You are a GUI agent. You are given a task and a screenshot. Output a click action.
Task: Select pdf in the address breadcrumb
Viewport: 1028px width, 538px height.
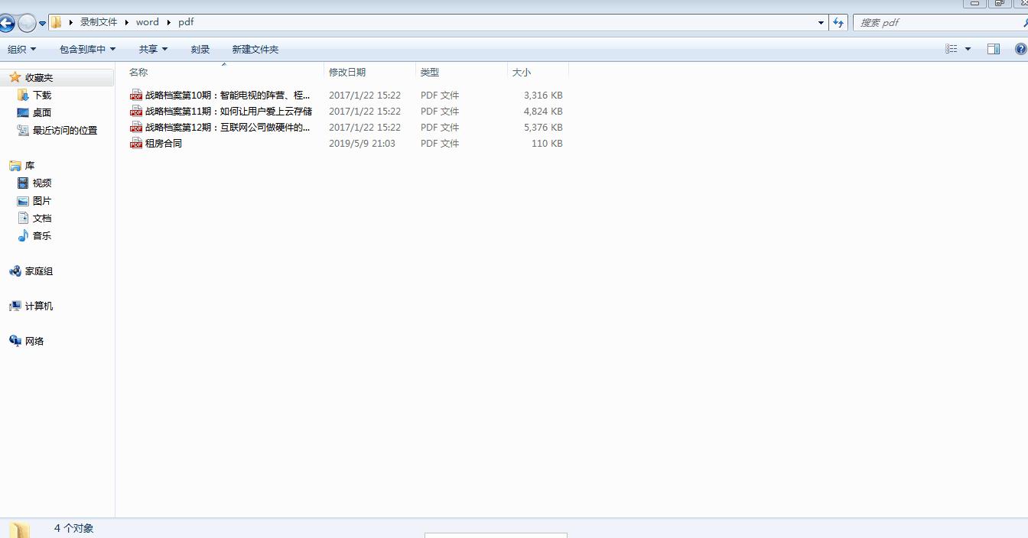click(186, 22)
